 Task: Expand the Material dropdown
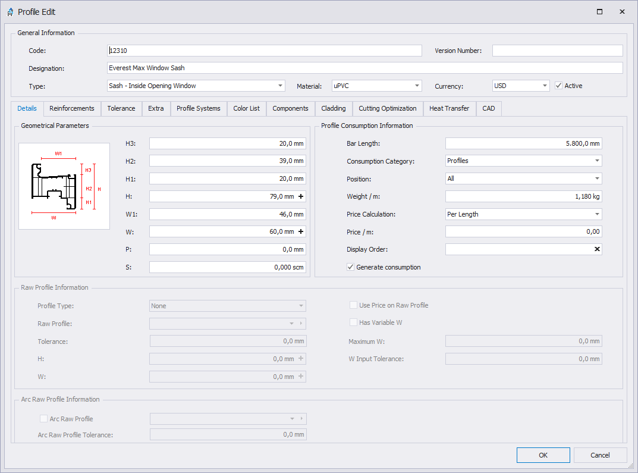coord(417,86)
